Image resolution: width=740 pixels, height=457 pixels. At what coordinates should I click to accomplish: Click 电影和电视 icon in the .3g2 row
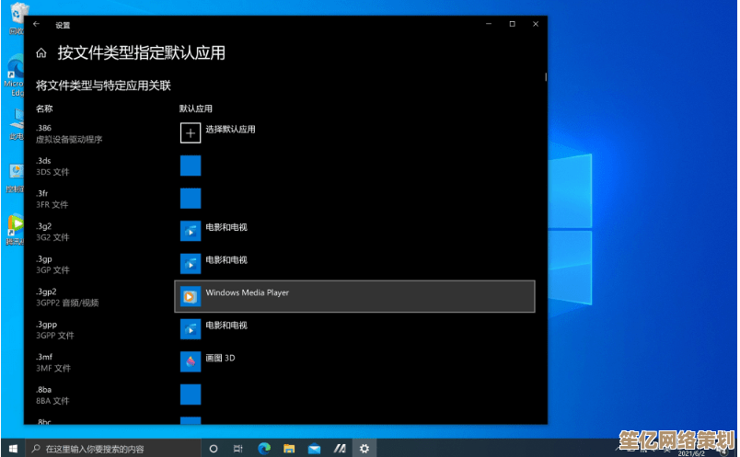pos(191,231)
